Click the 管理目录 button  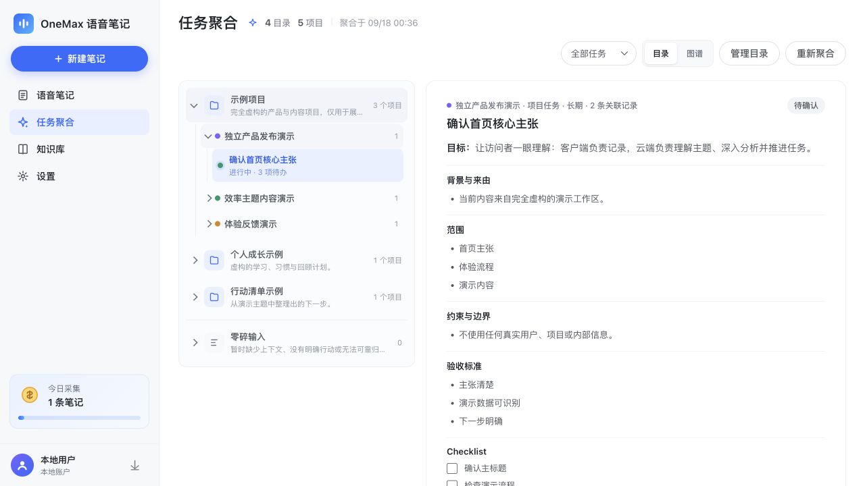click(x=749, y=53)
